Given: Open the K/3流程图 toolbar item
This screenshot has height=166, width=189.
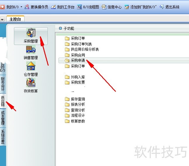Looking at the screenshot, I should [x=88, y=7].
